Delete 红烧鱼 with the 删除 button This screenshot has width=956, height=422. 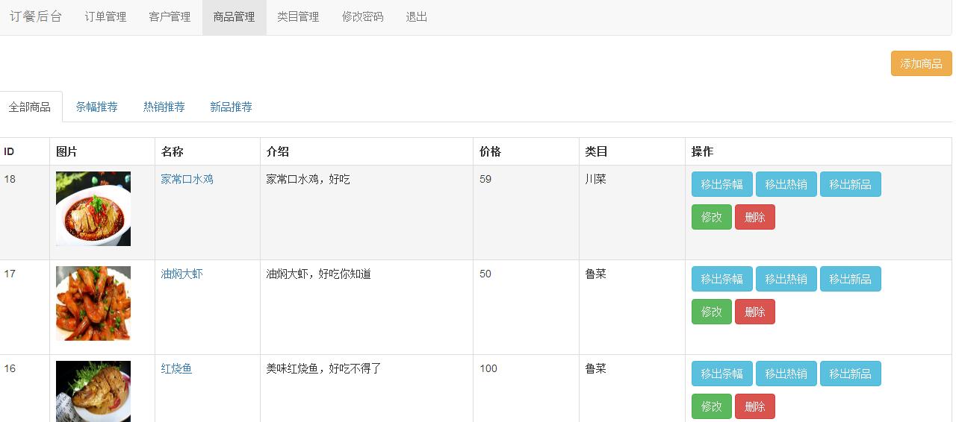pos(755,406)
